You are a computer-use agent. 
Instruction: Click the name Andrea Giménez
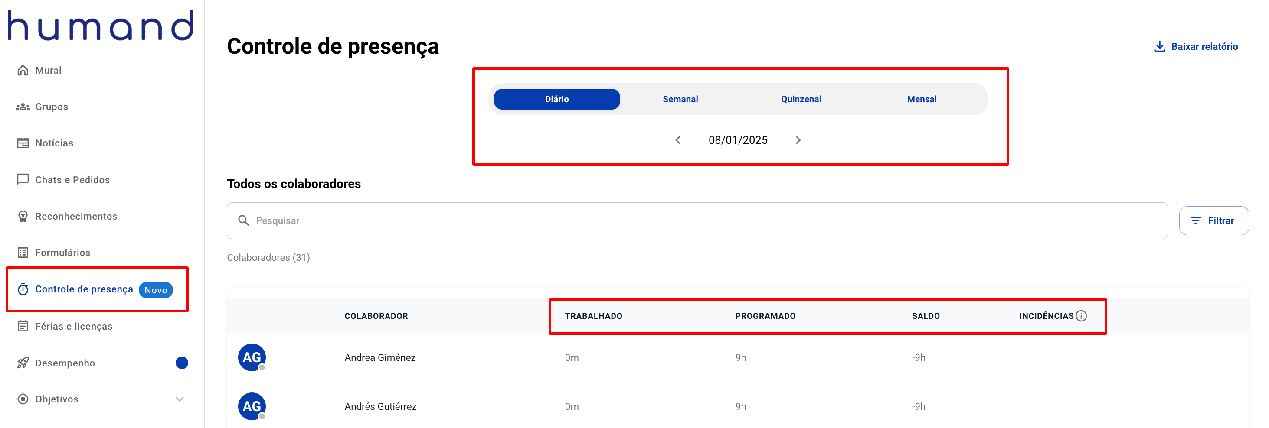[x=380, y=358]
